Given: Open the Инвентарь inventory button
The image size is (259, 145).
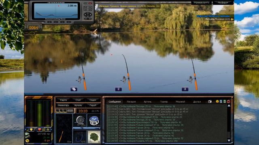Looking at the screenshot, I should pos(64,105).
